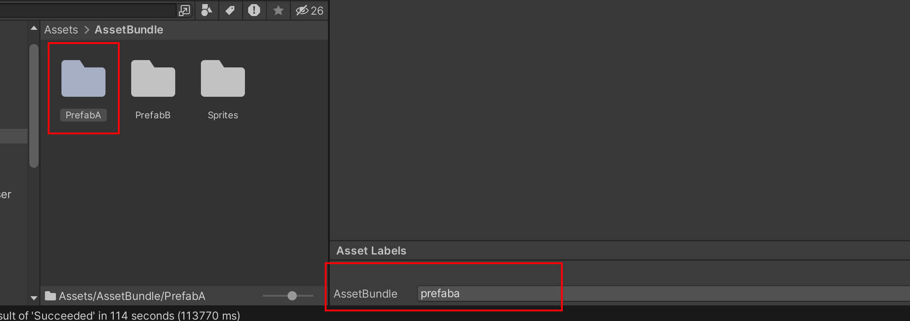Image resolution: width=910 pixels, height=321 pixels.
Task: Click the Search by Import Log Type icon
Action: [x=254, y=10]
